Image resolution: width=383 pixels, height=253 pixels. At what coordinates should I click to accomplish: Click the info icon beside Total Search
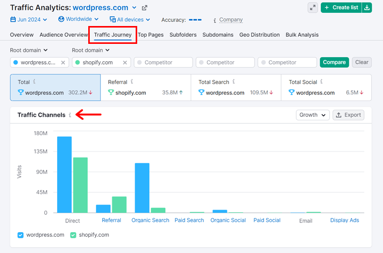pos(234,81)
